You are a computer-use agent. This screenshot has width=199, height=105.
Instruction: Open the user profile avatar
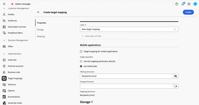pyautogui.click(x=195, y=4)
